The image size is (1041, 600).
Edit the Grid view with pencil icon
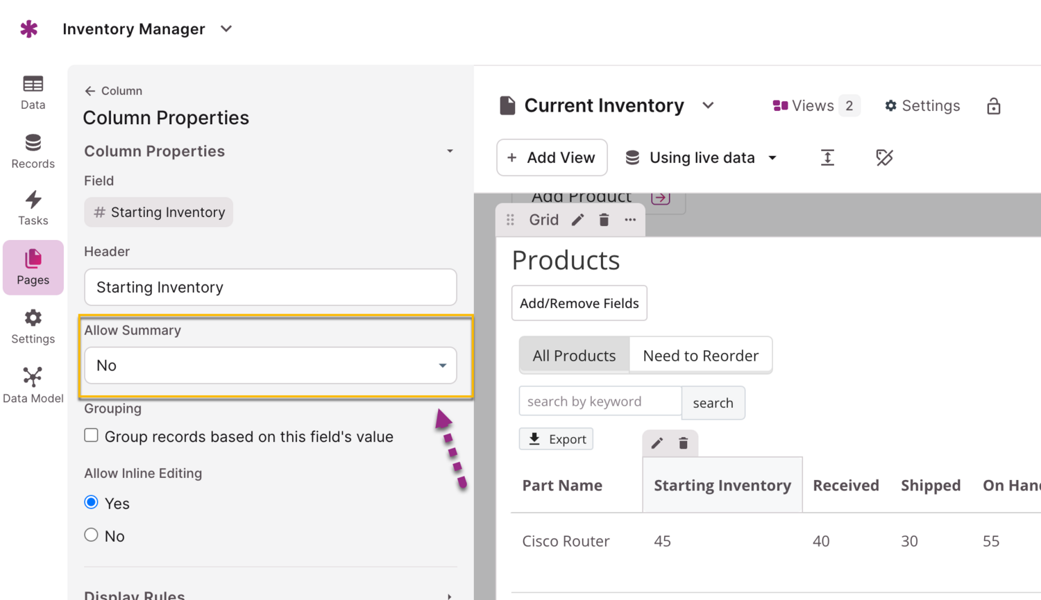(x=577, y=220)
